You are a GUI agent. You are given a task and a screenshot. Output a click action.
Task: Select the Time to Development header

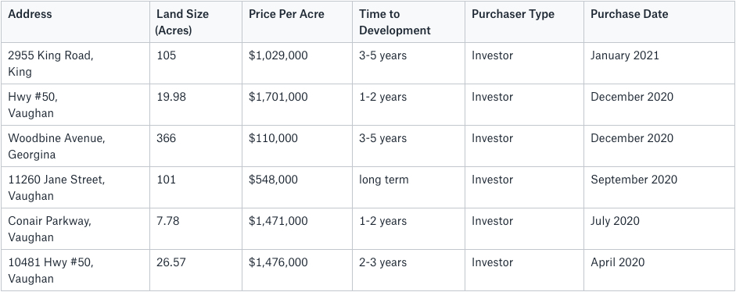[408, 22]
